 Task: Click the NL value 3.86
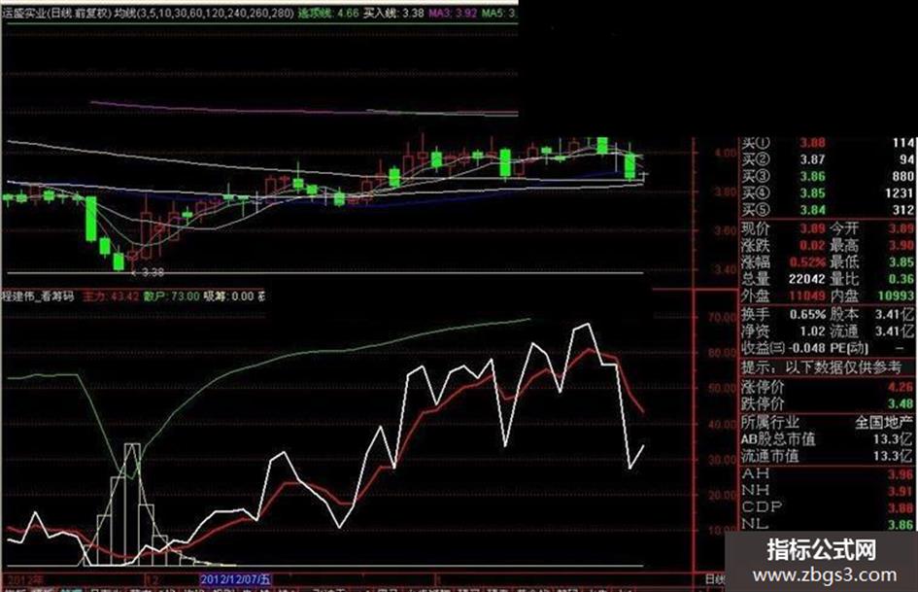coord(901,525)
